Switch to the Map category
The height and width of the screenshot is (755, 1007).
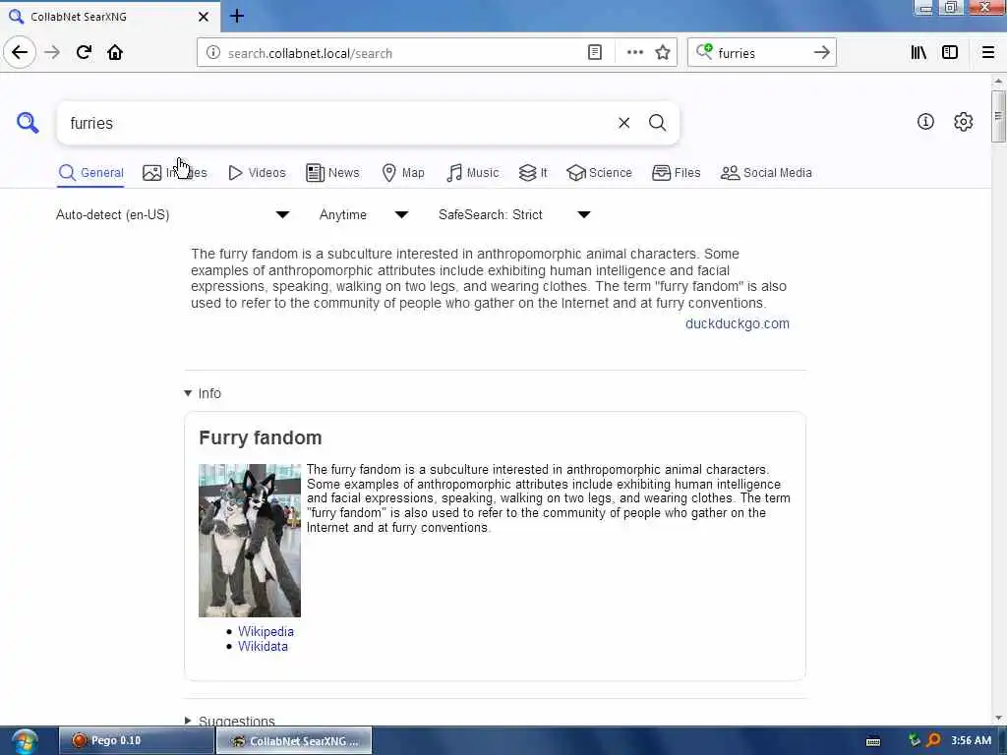pyautogui.click(x=403, y=173)
